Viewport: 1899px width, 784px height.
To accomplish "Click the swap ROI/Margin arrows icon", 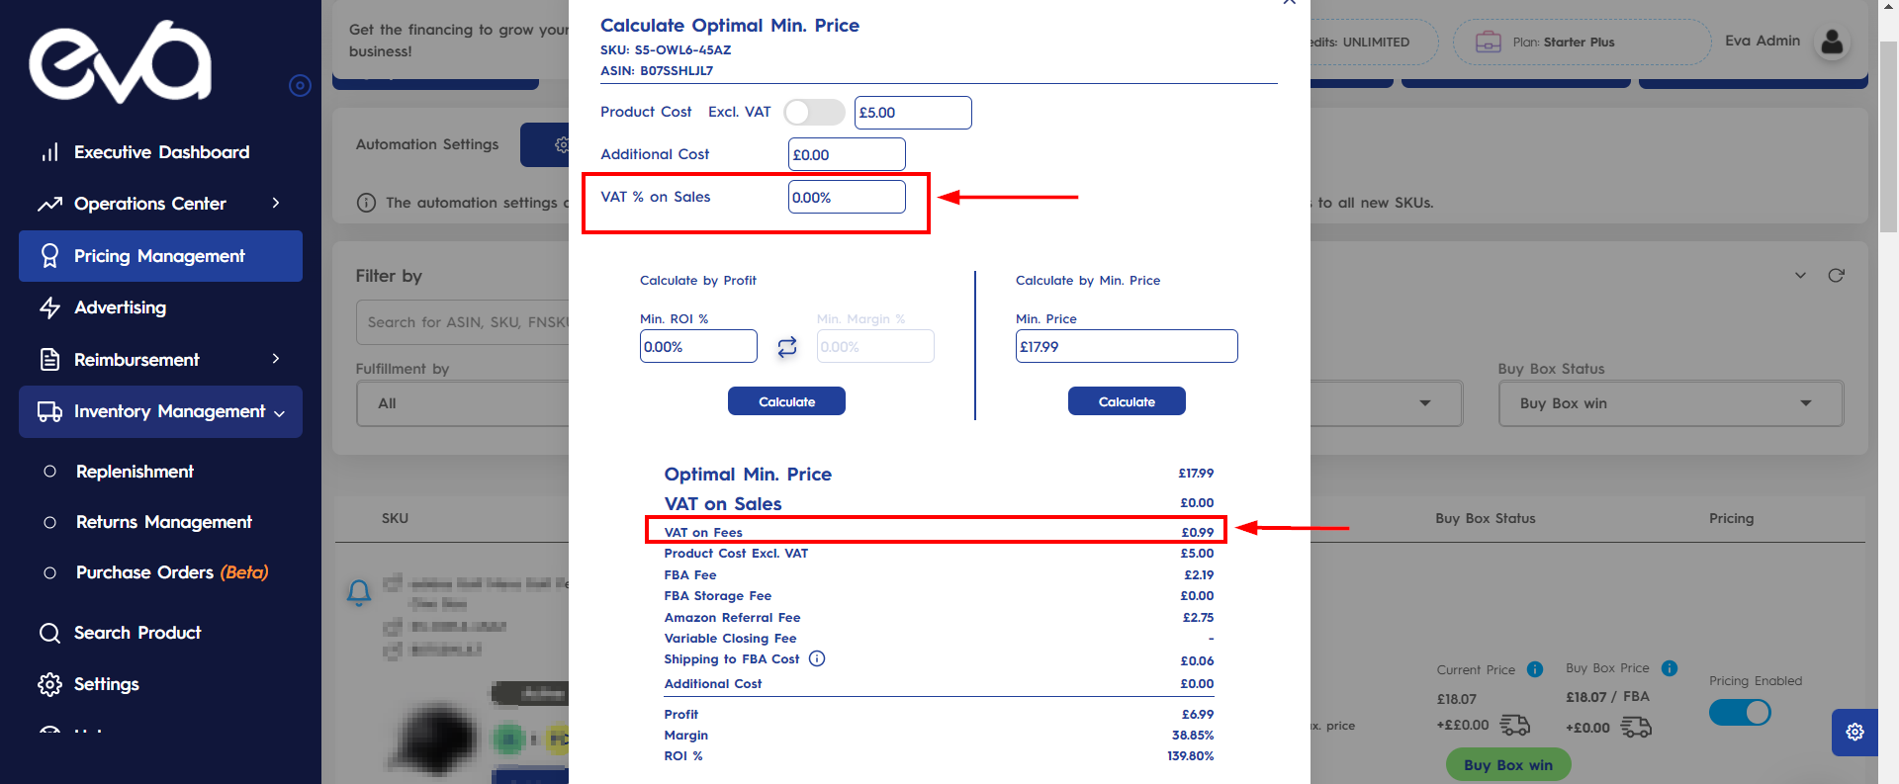I will pyautogui.click(x=786, y=347).
